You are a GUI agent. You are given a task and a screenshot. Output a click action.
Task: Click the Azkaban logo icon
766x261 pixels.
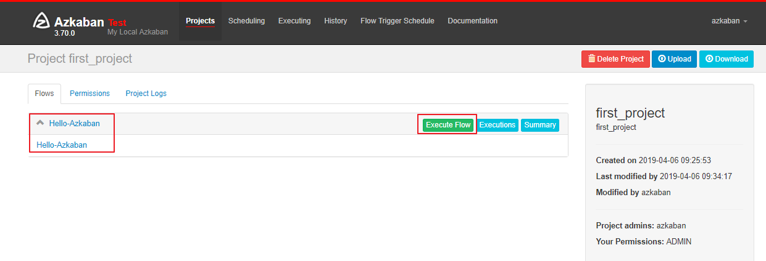click(42, 21)
